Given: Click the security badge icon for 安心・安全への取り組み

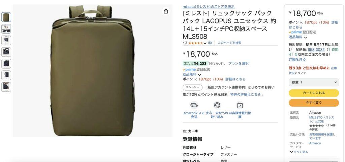Looking at the screenshot, I should pyautogui.click(x=217, y=105).
